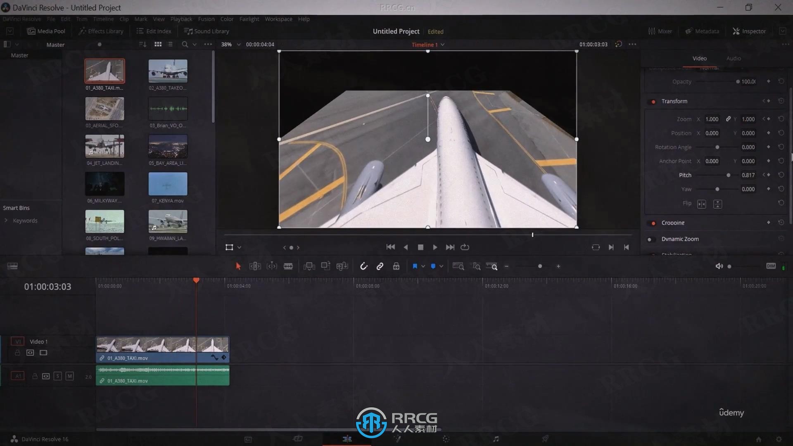
Task: Click the Insert Clip icon
Action: pyautogui.click(x=309, y=266)
